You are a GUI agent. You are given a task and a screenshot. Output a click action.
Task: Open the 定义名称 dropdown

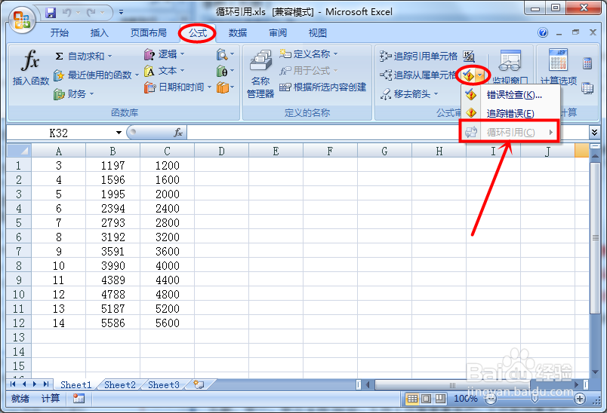pyautogui.click(x=309, y=54)
